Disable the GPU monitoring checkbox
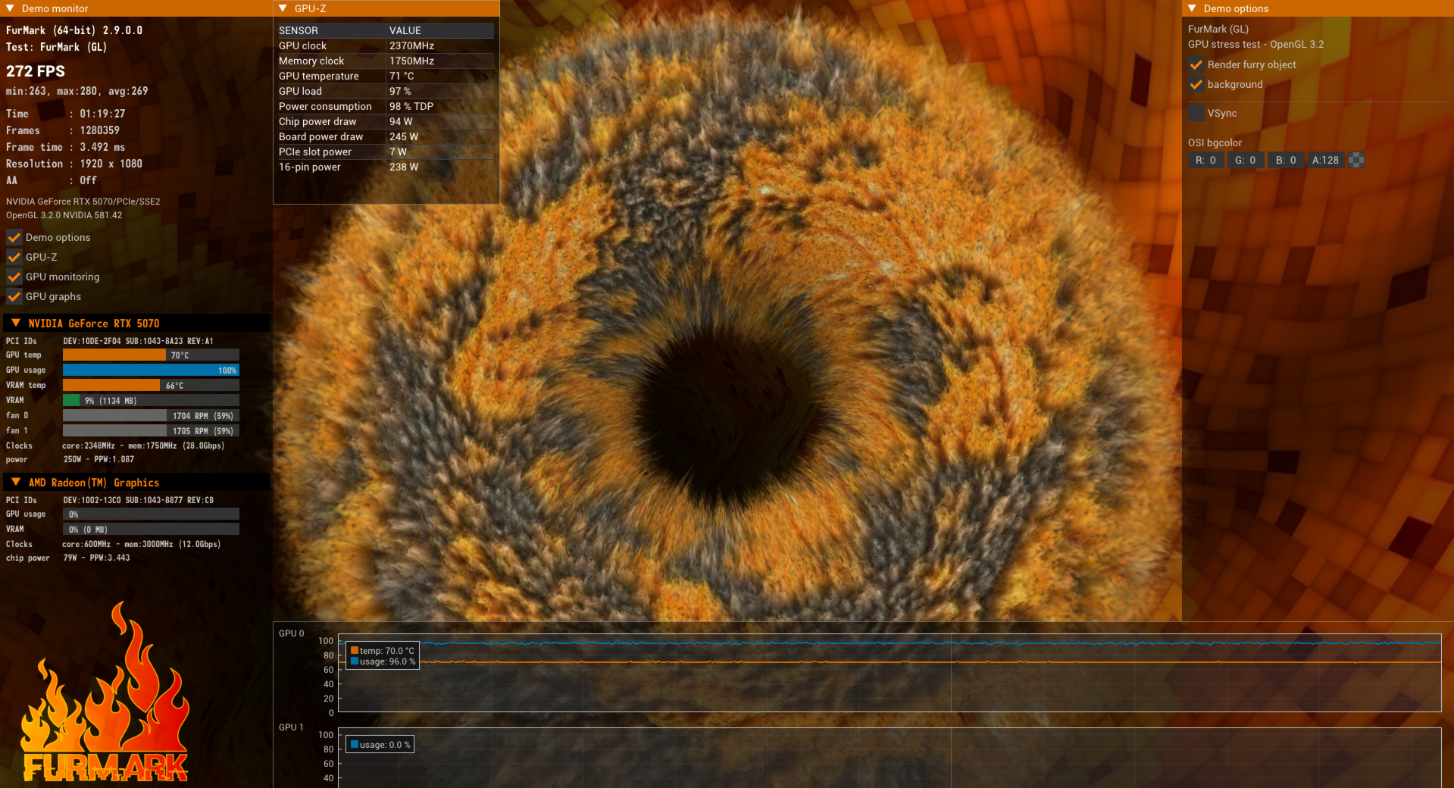Screen dimensions: 1454x788 14,277
